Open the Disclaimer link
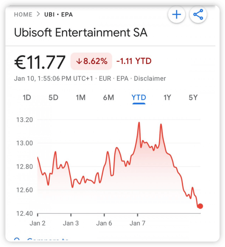225x247 pixels. click(150, 79)
